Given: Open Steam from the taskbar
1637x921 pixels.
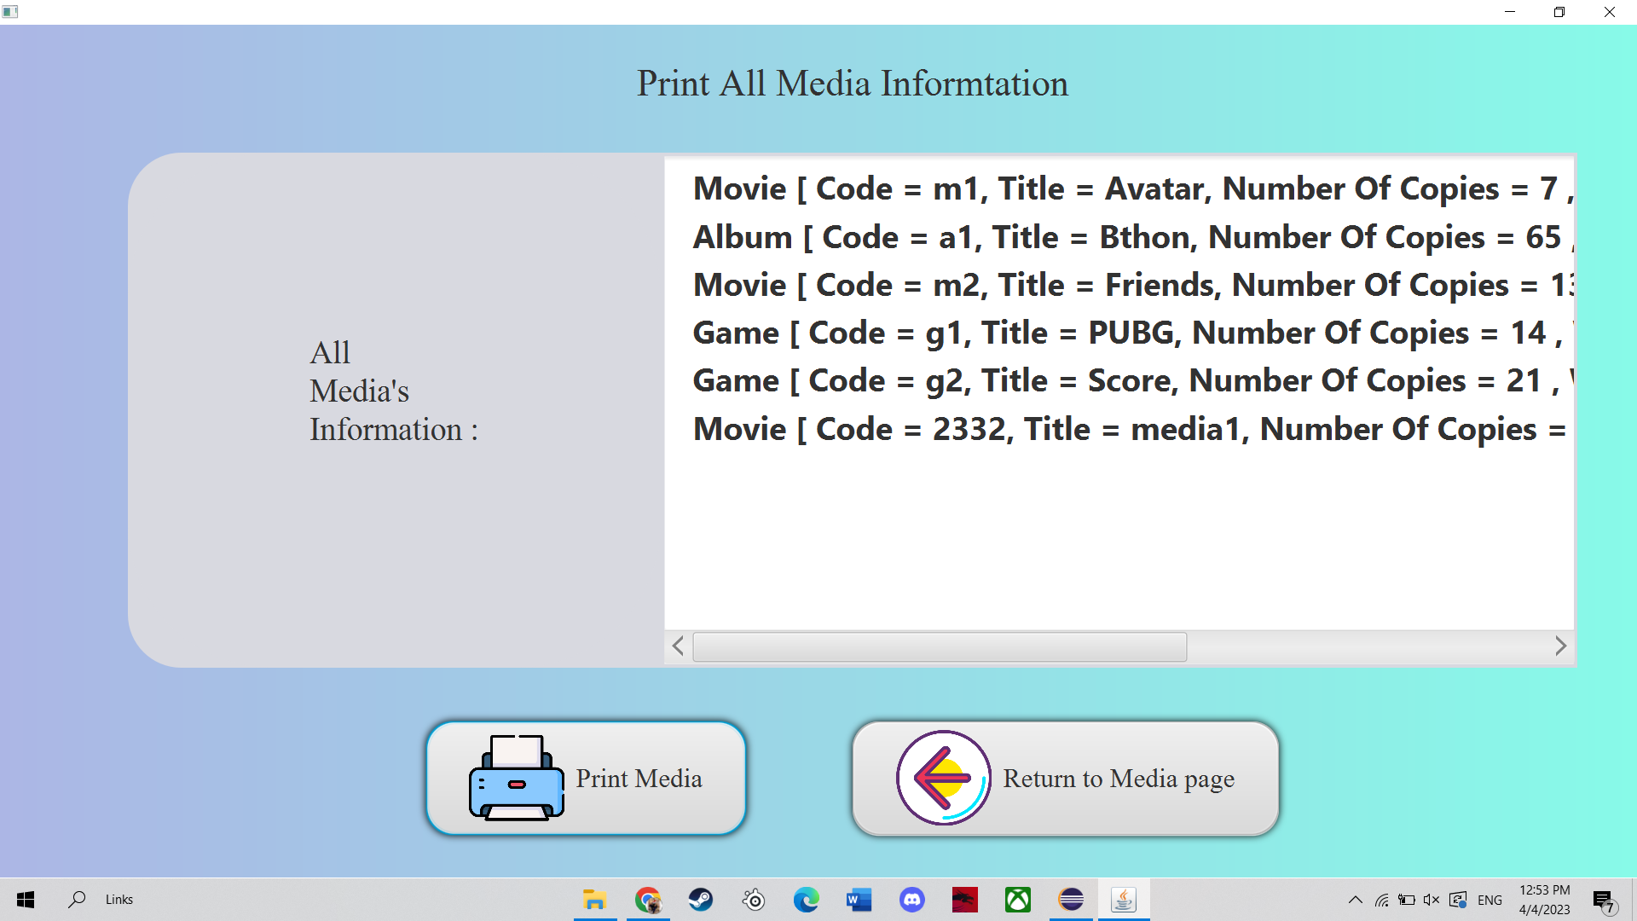Looking at the screenshot, I should 701,900.
